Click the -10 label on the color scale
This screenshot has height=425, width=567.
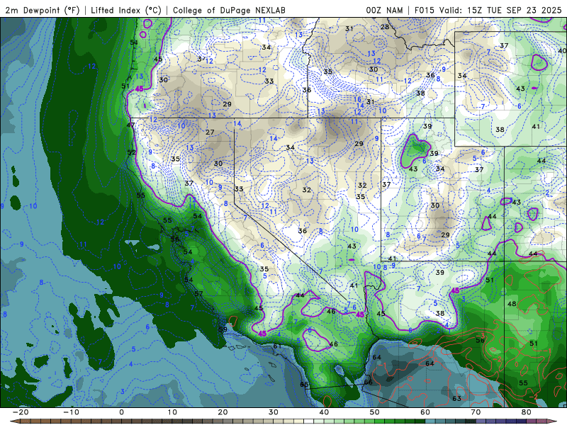(71, 412)
